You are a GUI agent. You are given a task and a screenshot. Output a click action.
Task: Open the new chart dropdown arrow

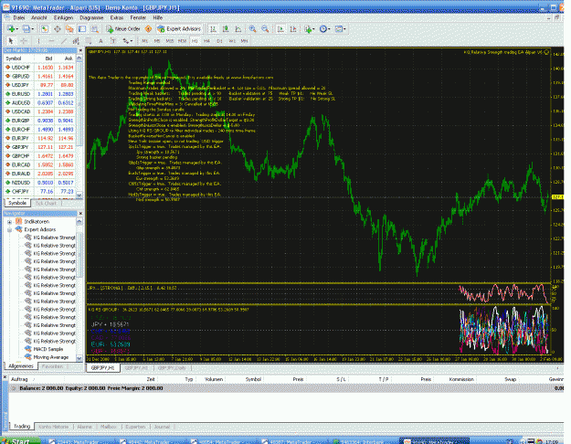(x=17, y=28)
